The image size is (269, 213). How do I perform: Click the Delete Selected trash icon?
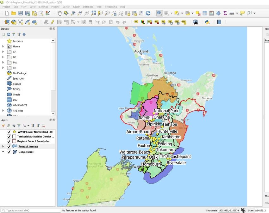pyautogui.click(x=91, y=22)
